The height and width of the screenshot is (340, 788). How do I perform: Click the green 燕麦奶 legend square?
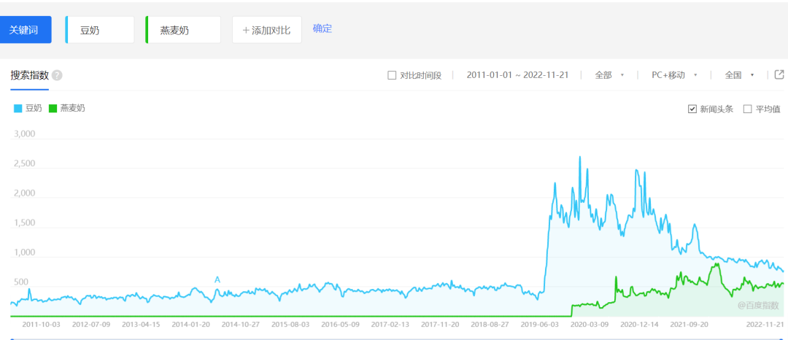pyautogui.click(x=53, y=109)
